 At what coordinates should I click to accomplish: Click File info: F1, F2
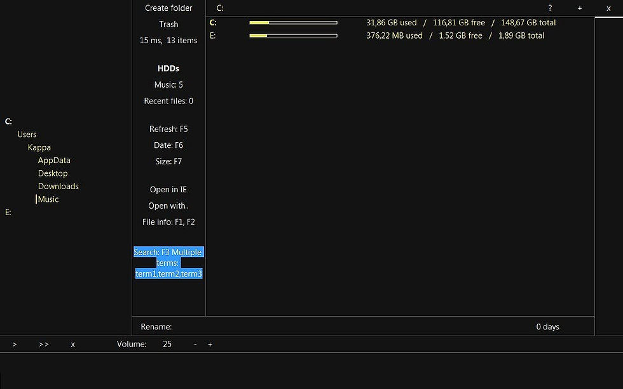pyautogui.click(x=168, y=223)
